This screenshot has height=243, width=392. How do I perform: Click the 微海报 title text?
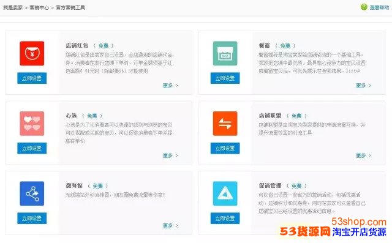pyautogui.click(x=74, y=185)
